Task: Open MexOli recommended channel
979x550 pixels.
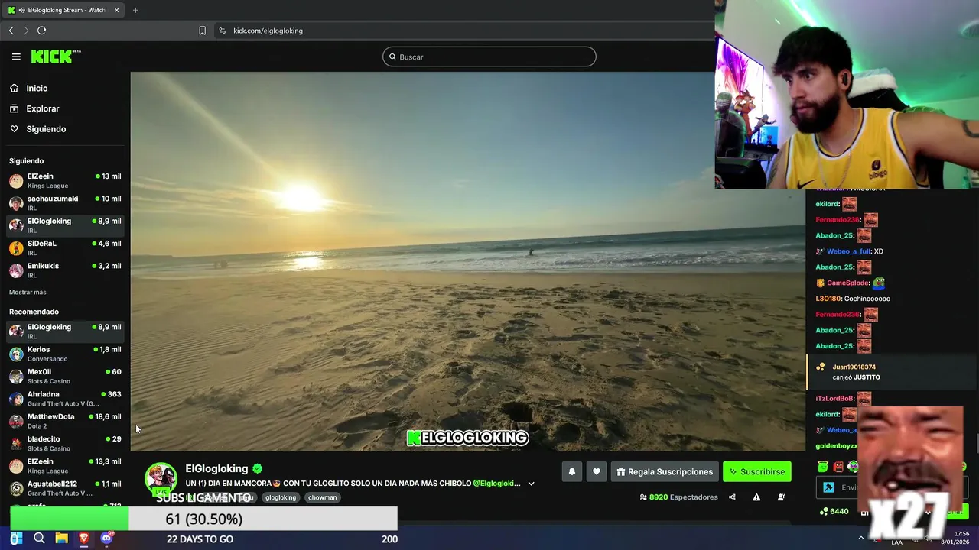Action: click(x=65, y=376)
